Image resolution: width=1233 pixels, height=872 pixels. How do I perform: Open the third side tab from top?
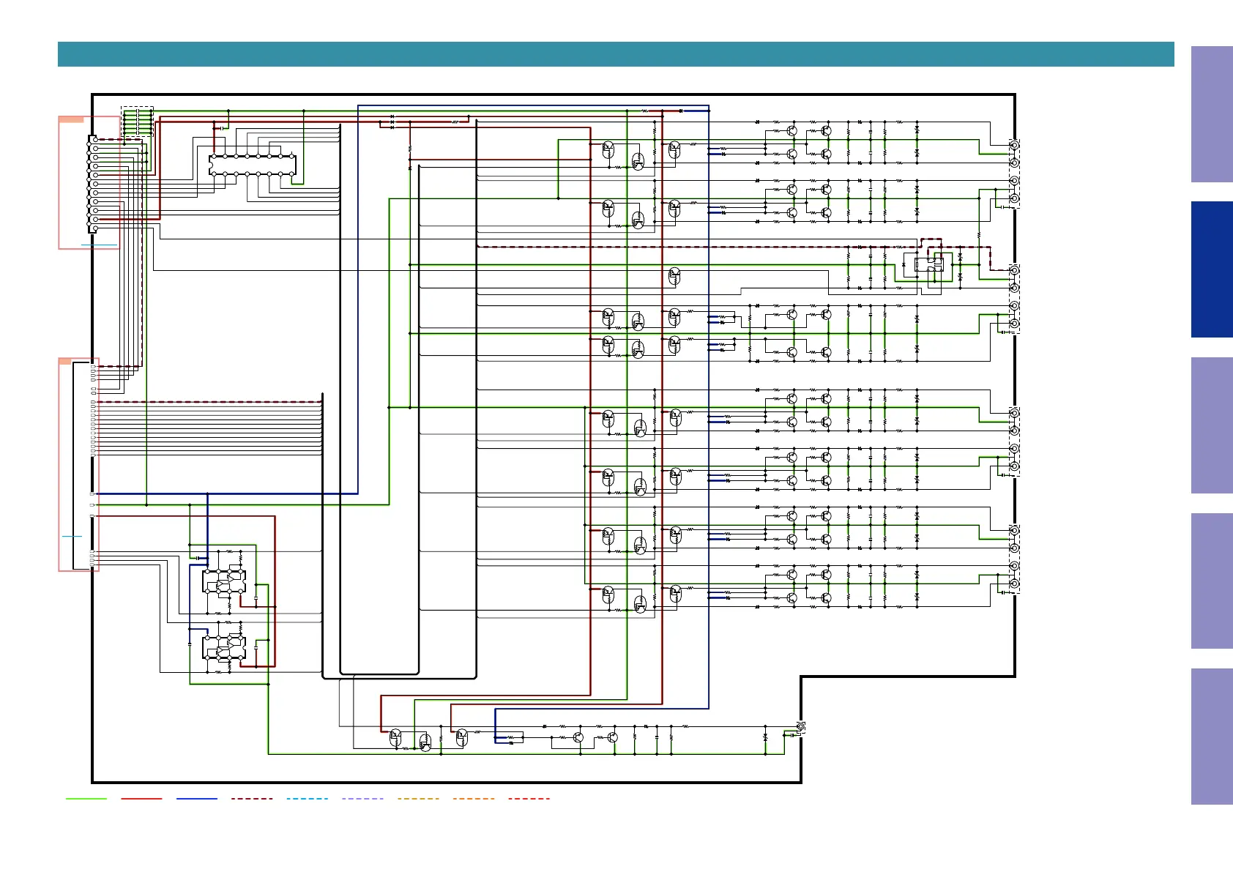click(1212, 425)
